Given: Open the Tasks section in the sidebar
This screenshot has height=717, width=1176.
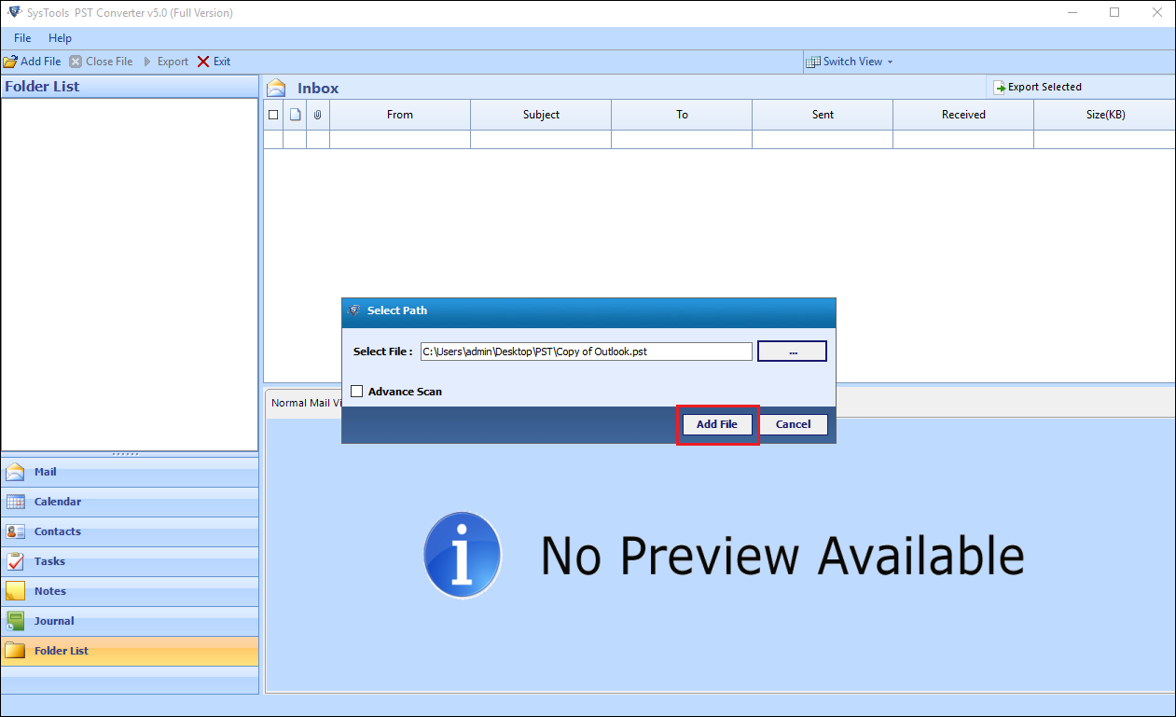Looking at the screenshot, I should pyautogui.click(x=130, y=561).
